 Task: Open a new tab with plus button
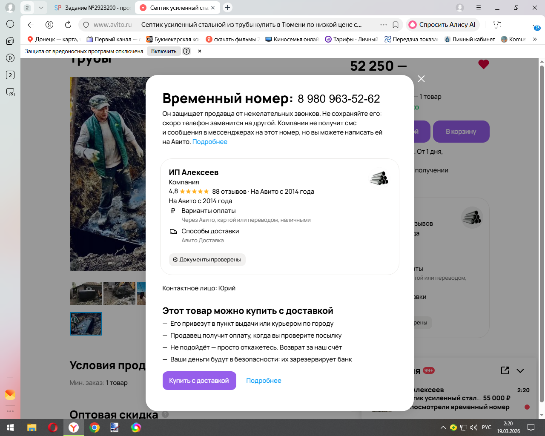click(228, 8)
